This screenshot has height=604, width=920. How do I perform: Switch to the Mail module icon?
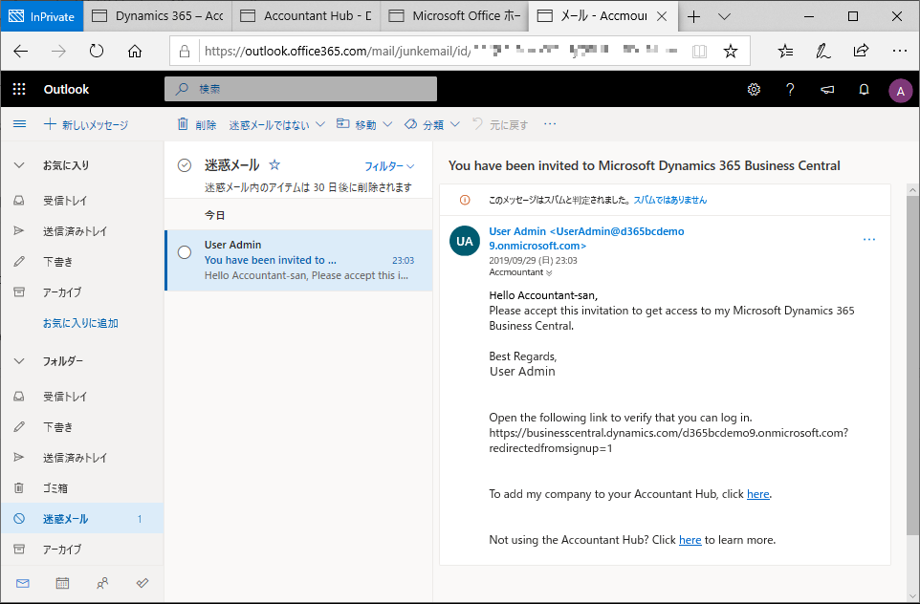click(23, 583)
